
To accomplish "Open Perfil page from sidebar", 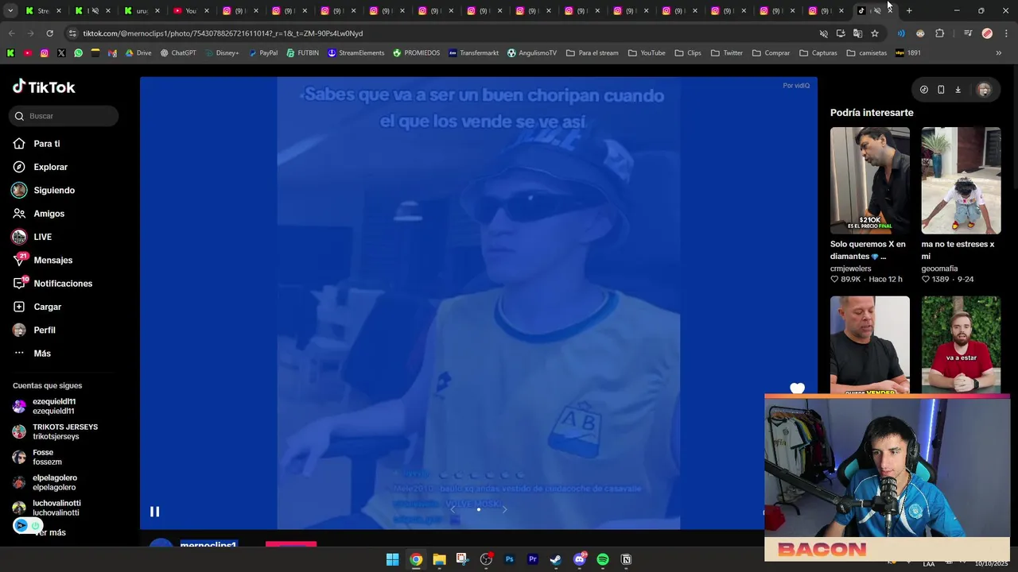I will (x=34, y=330).
